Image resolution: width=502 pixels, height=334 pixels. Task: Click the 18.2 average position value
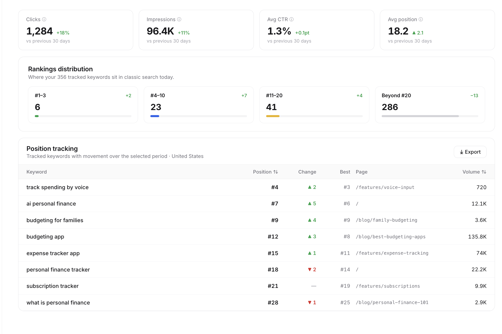[x=398, y=31]
